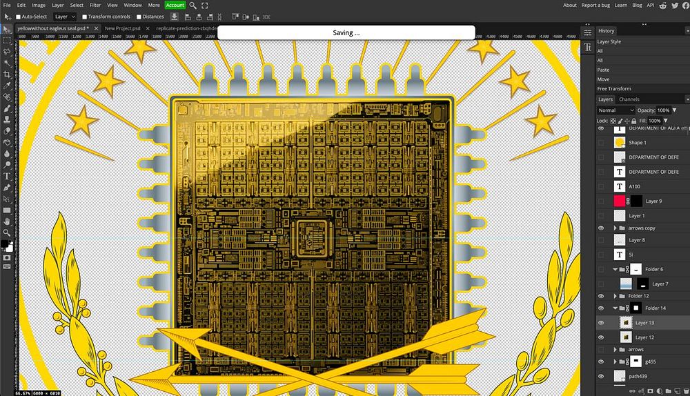Open the Reddit link icon
The width and height of the screenshot is (690, 396).
(662, 6)
